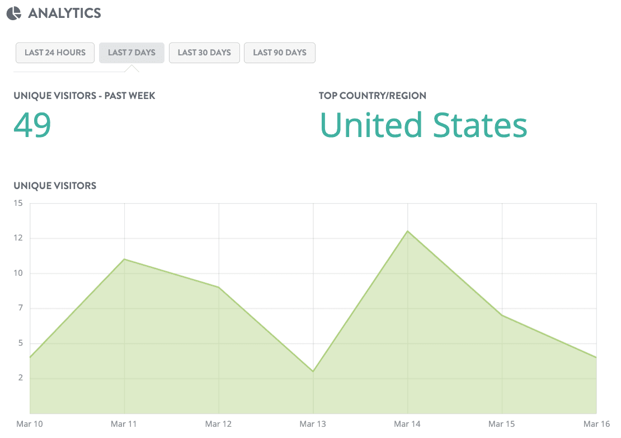Screen dimensions: 621x438
Task: Click the Analytics pie chart logo icon
Action: pos(13,12)
